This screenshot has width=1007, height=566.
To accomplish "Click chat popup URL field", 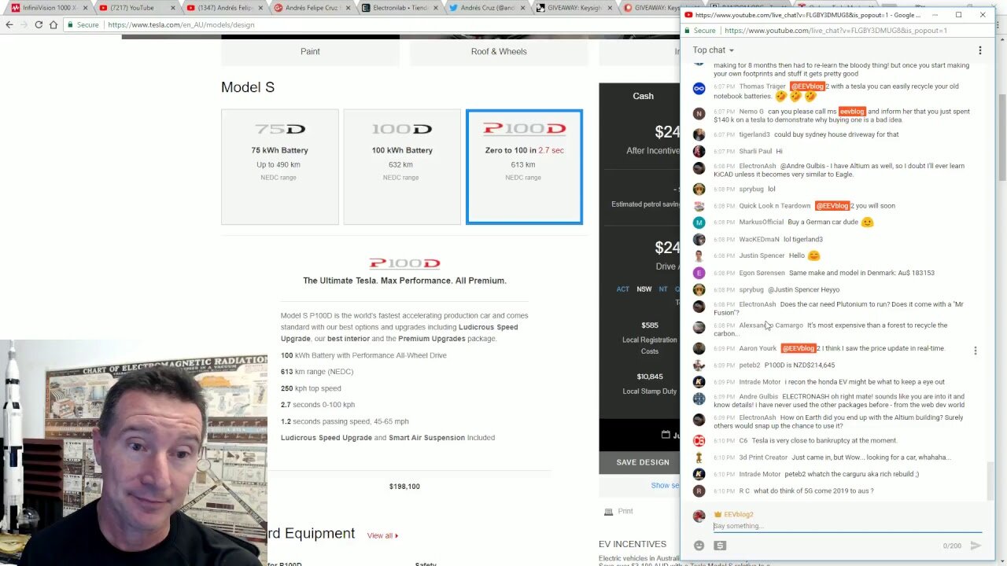I will point(835,31).
